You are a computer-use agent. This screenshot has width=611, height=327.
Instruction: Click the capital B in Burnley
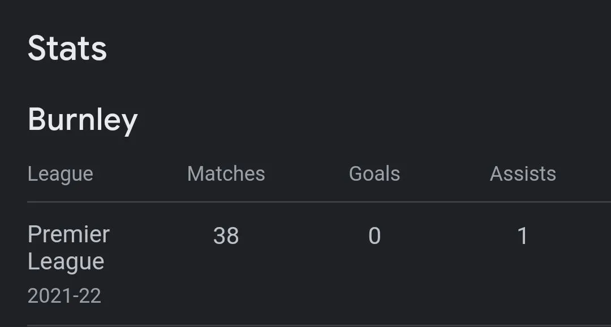(x=37, y=120)
